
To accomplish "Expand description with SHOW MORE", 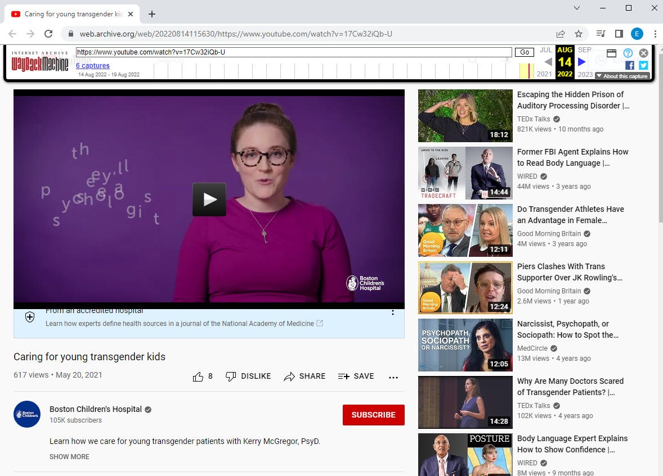I will click(x=69, y=456).
